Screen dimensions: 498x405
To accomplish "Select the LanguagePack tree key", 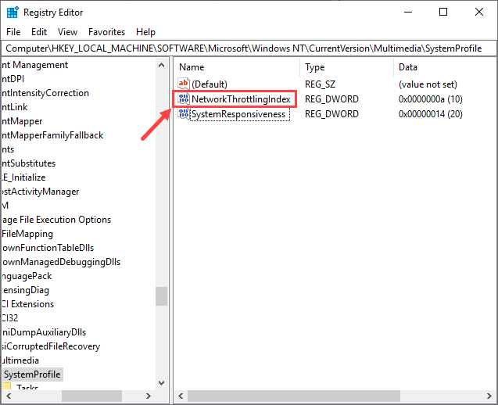I will 27,276.
